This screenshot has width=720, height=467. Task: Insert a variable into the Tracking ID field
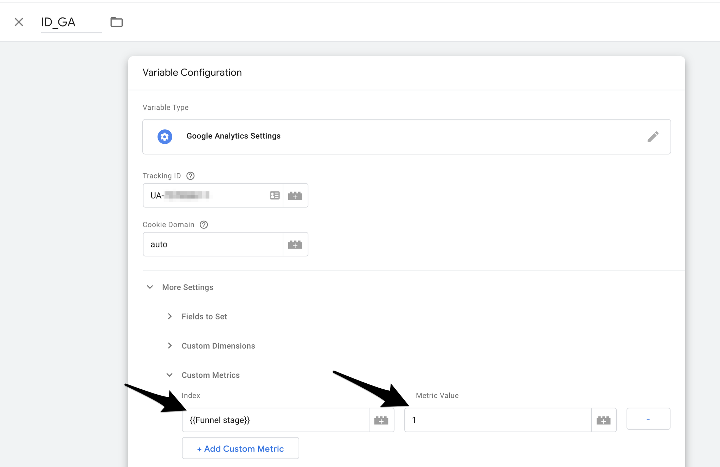pyautogui.click(x=295, y=195)
